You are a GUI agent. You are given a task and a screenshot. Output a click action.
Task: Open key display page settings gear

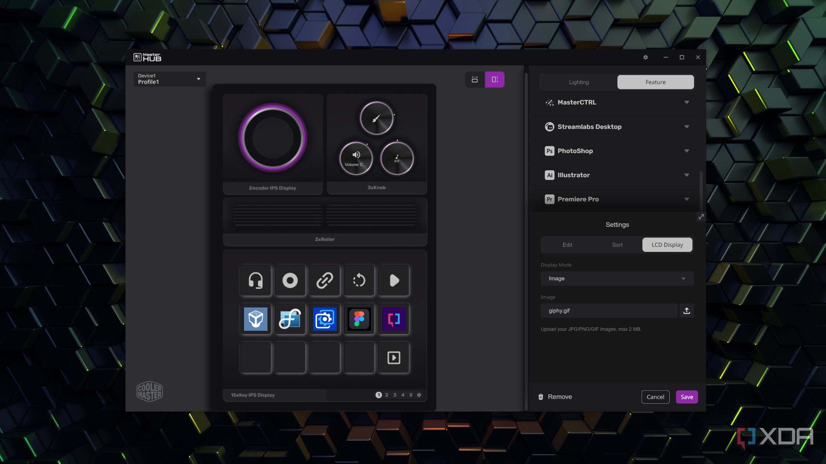point(419,395)
